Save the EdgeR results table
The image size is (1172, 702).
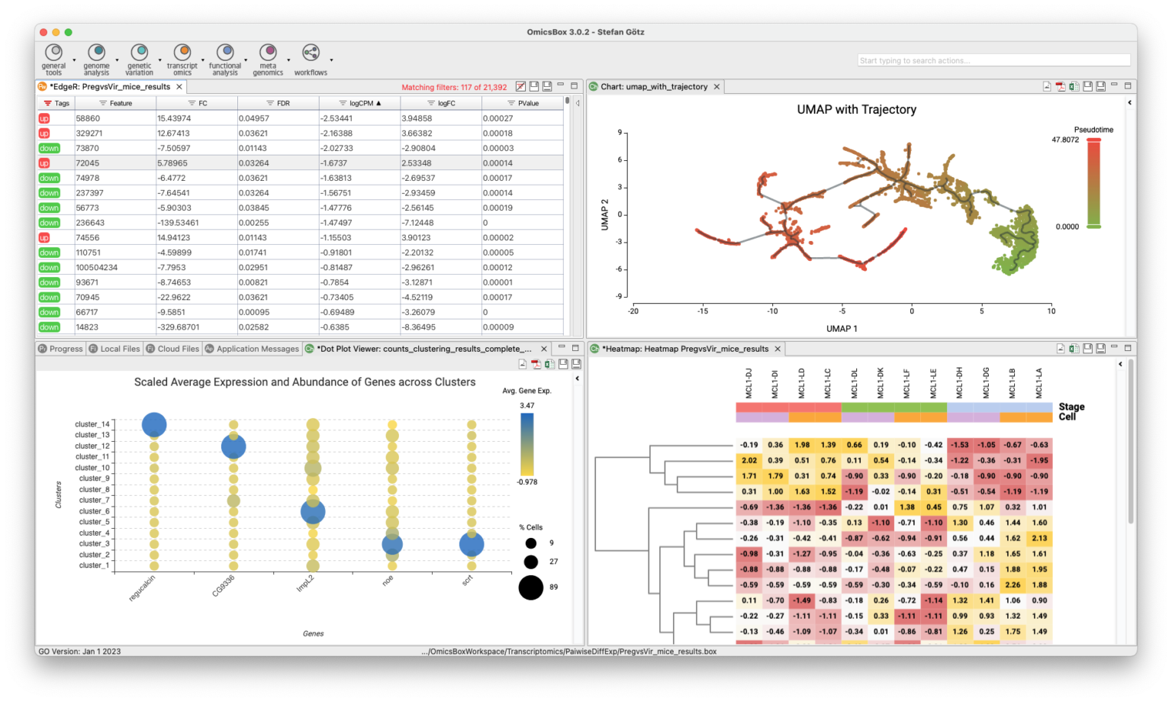[534, 86]
